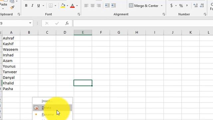Select cell containing Tanveer

coord(11,72)
